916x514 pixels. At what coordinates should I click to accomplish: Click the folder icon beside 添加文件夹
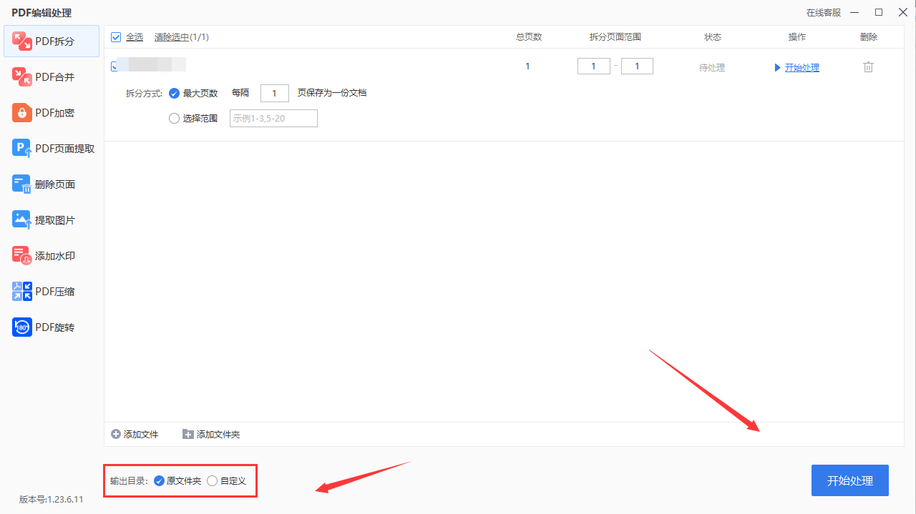click(188, 434)
